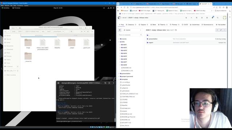
Task: Open the new browser tab plus button
Action: (214, 4)
